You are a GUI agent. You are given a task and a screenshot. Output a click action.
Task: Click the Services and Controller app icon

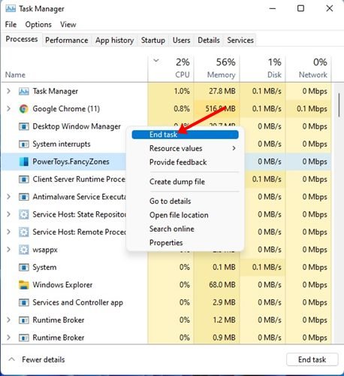23,302
